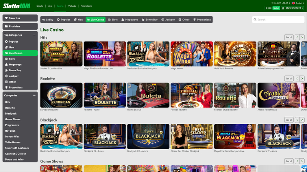Open the Slots tab in category bar

tap(113, 20)
